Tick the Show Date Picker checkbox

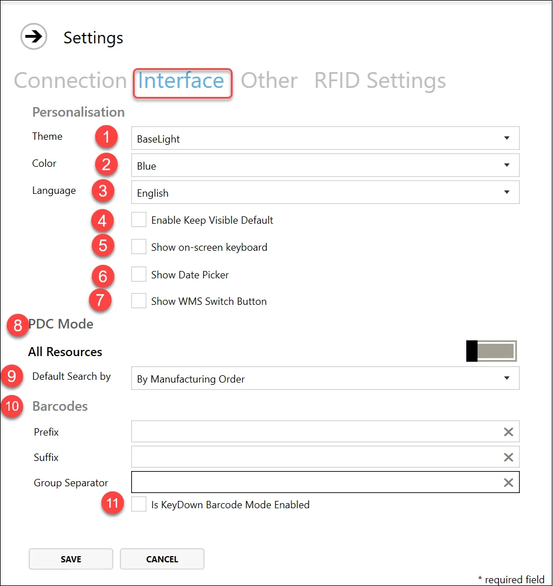[139, 274]
